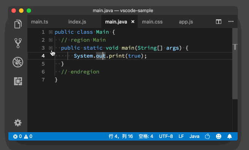Image resolution: width=249 pixels, height=150 pixels.
Task: Open the Manage gear menu
Action: pos(18,123)
